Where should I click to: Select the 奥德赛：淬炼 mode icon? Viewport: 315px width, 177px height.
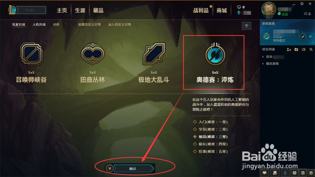tap(215, 54)
